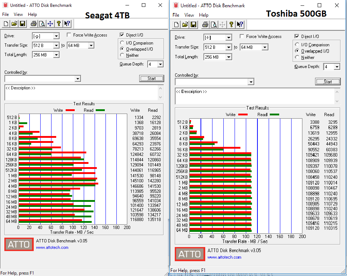Open 512 B transfer size dropdown, Toshiba window
This screenshot has height=276, width=347.
coord(228,47)
